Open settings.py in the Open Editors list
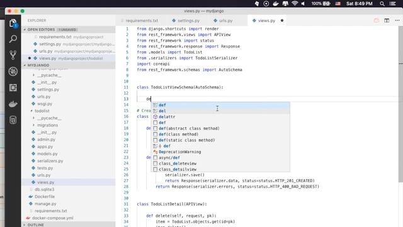403x227 pixels. [x=69, y=44]
